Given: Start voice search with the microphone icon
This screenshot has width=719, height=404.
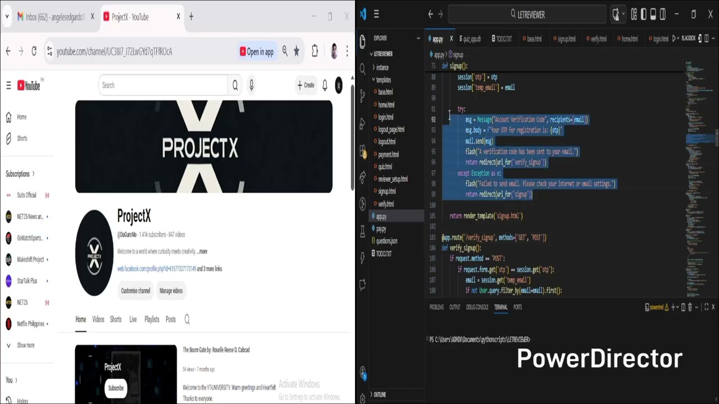Looking at the screenshot, I should (x=252, y=85).
